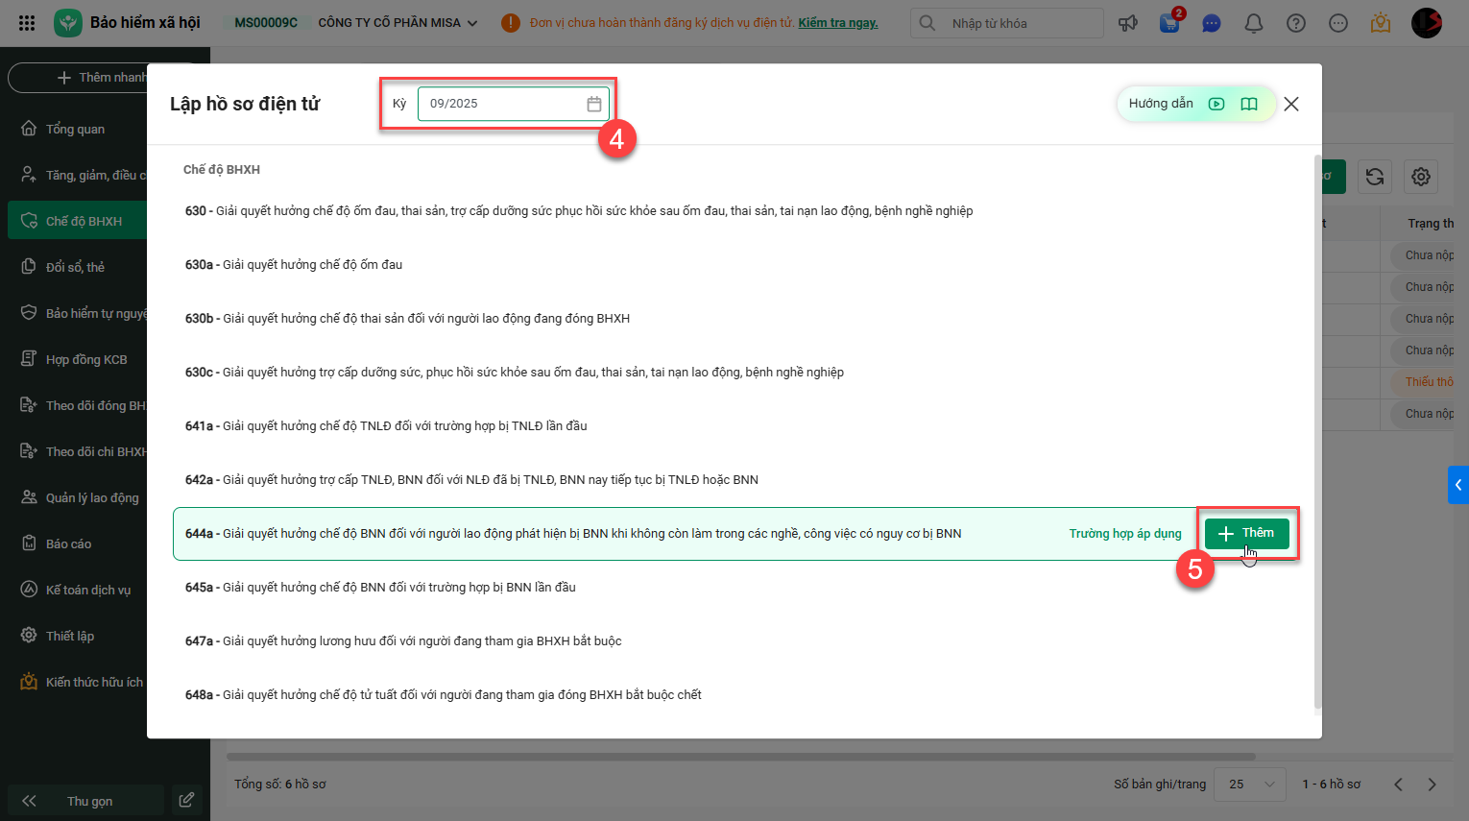The image size is (1469, 821).
Task: Select procedure 641a - TNLĐ lần đầu
Action: (736, 426)
